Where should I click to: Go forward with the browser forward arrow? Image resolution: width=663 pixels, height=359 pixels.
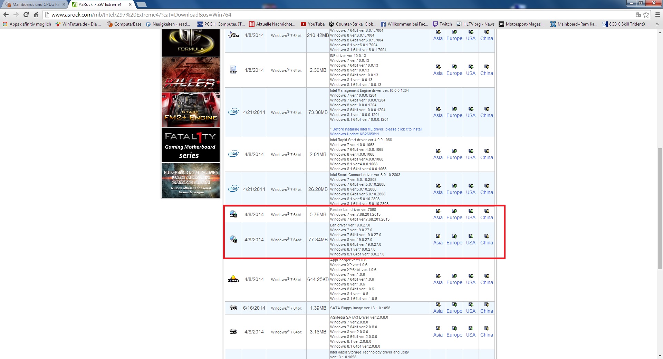click(x=16, y=14)
